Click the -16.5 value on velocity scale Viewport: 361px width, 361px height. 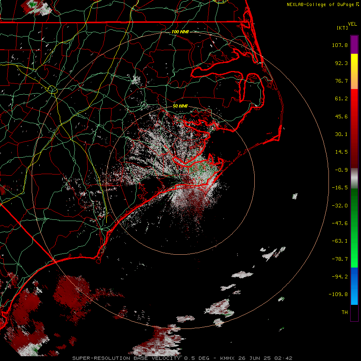340,188
